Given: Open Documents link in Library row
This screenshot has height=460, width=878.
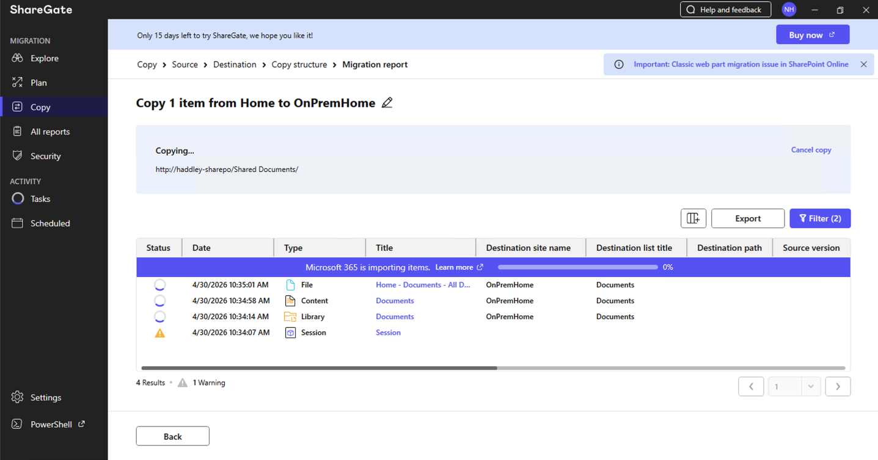Looking at the screenshot, I should click(395, 317).
